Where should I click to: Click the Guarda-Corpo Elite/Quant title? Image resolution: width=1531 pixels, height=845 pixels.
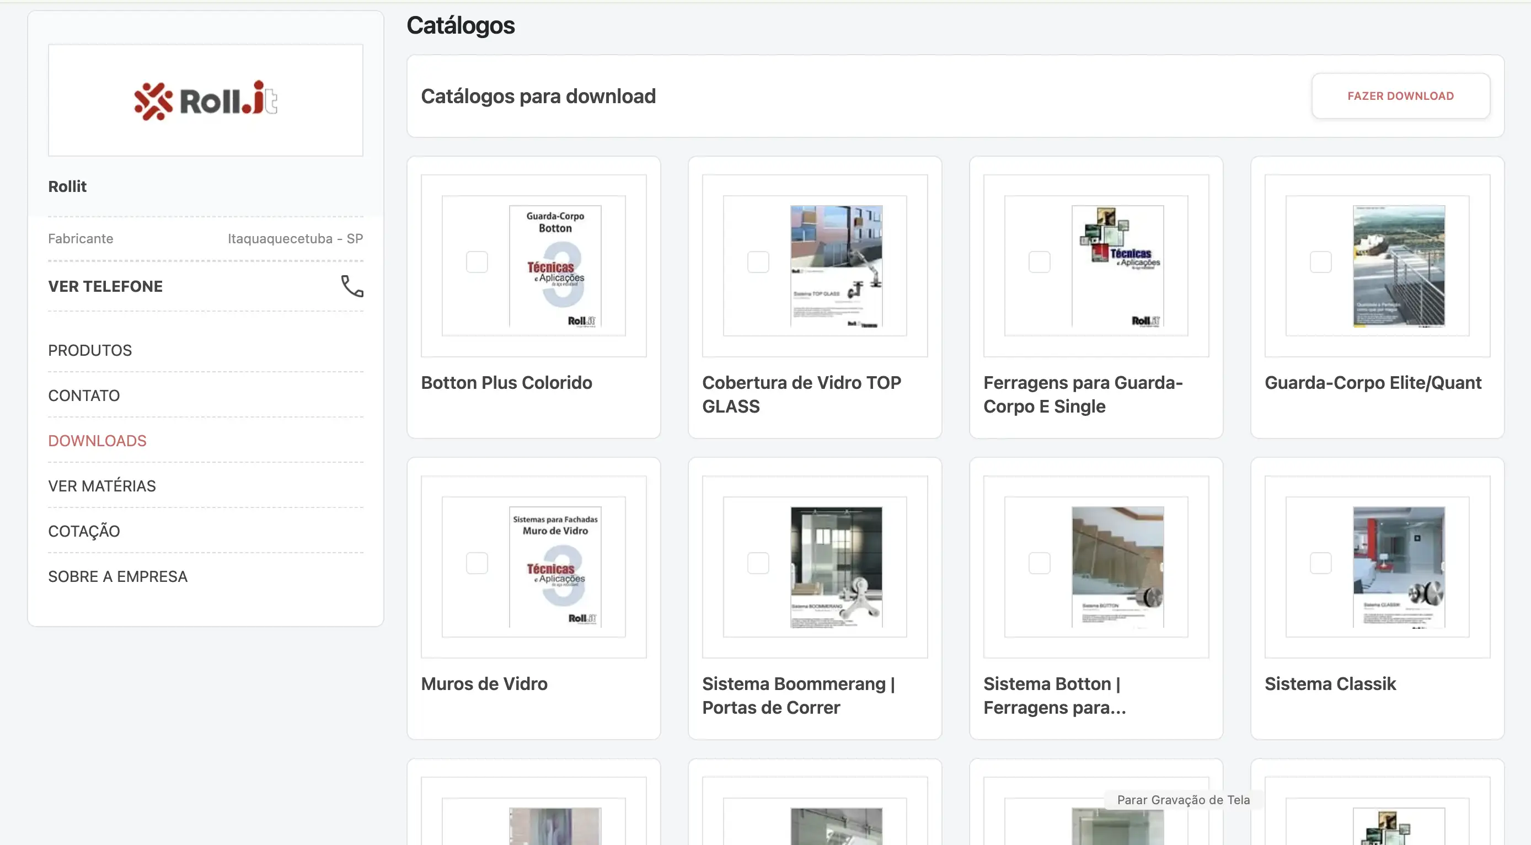pyautogui.click(x=1372, y=382)
